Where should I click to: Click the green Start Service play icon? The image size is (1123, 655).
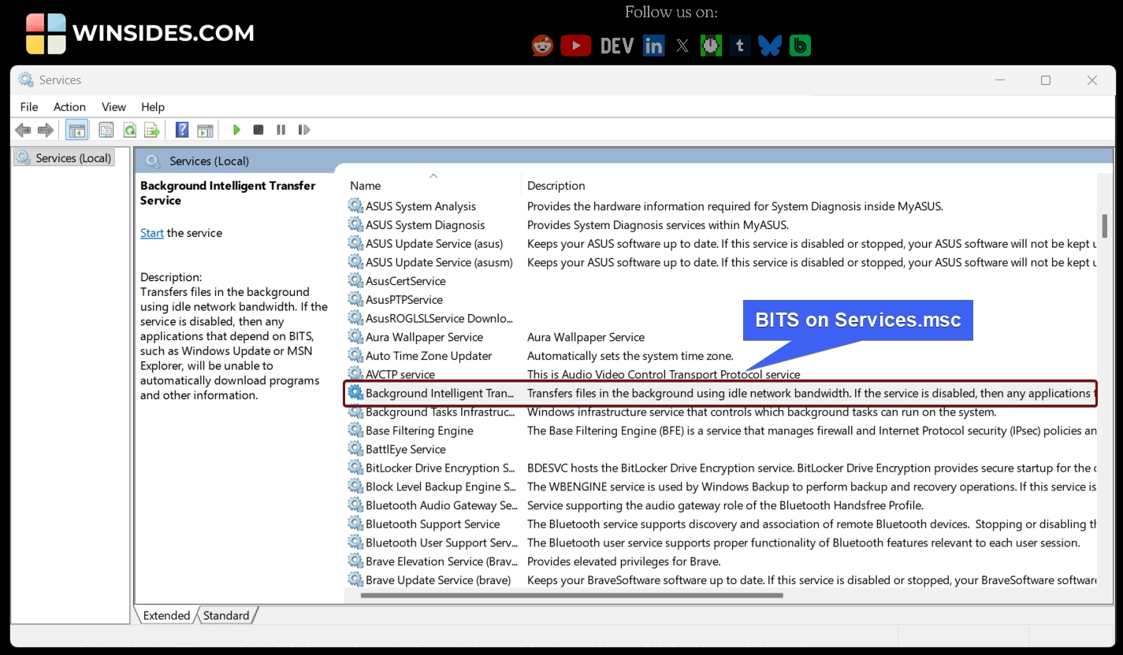click(x=236, y=130)
